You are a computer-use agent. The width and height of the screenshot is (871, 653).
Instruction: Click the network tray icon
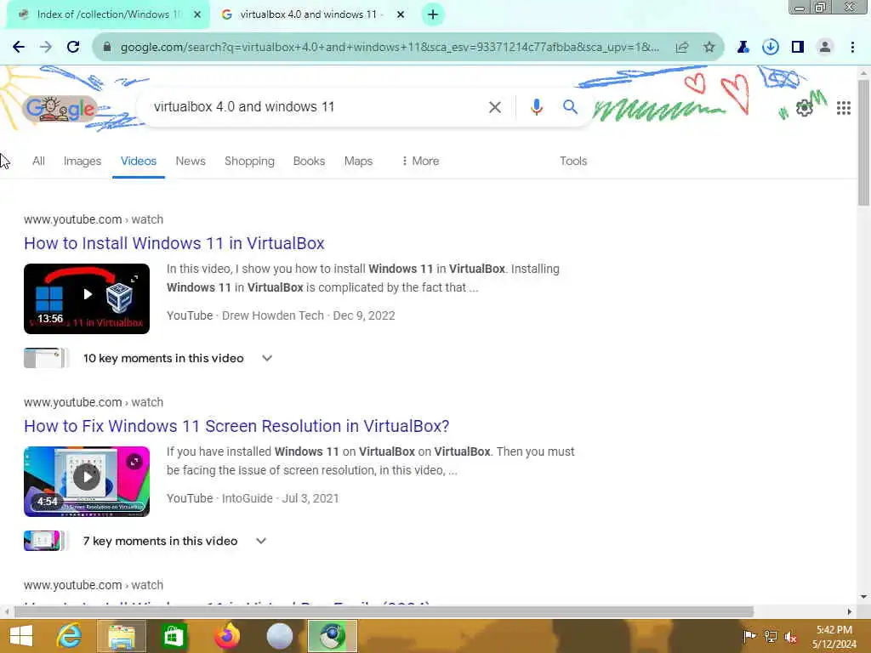coord(771,636)
